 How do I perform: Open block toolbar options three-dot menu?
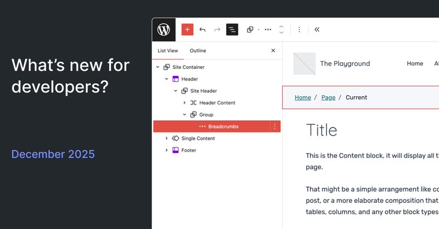[x=299, y=30]
